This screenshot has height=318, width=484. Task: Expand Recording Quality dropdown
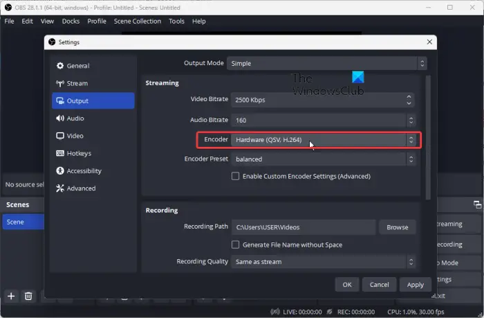click(x=323, y=262)
